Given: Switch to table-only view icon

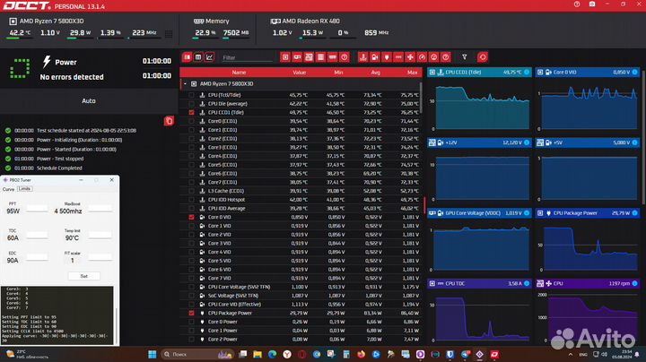Looking at the screenshot, I should [198, 57].
